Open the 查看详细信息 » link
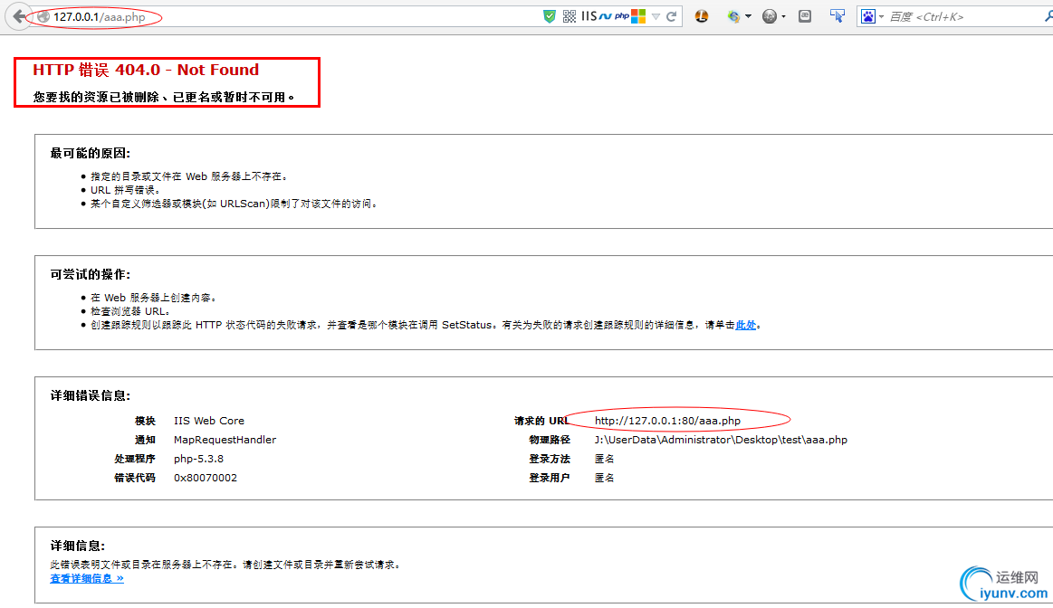Viewport: 1053px width, 608px height. tap(87, 578)
